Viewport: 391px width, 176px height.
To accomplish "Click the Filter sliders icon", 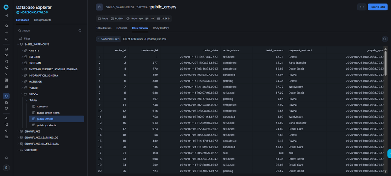I will click(21, 38).
